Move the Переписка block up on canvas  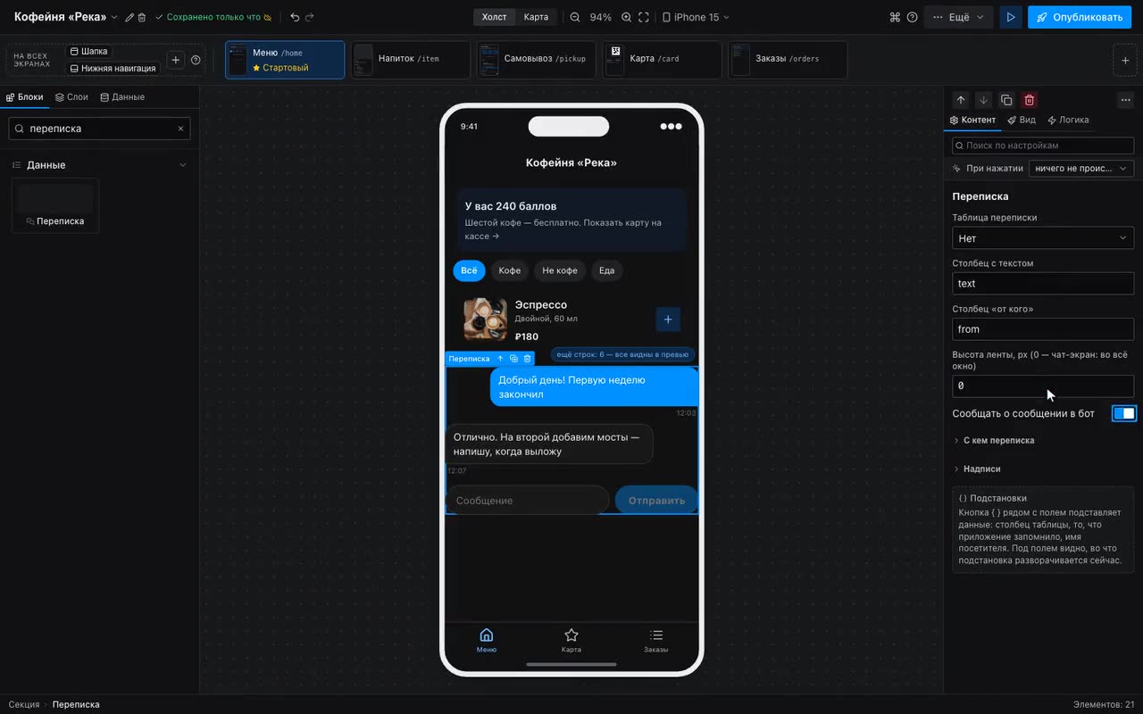pos(500,359)
